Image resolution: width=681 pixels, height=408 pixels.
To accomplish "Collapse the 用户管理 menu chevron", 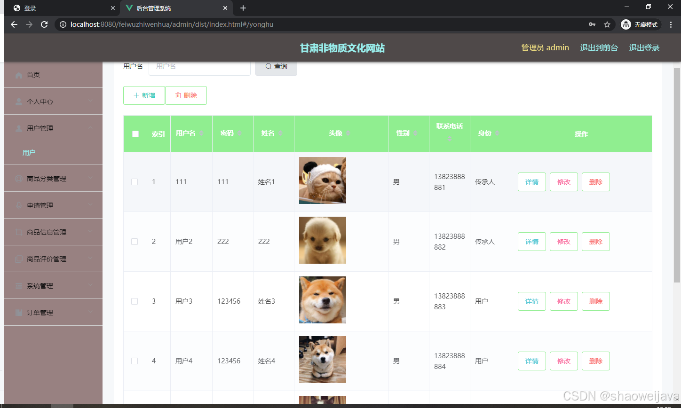I will (x=90, y=128).
